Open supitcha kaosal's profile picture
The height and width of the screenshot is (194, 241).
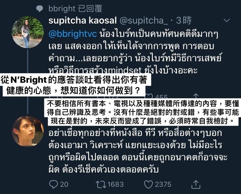pyautogui.click(x=28, y=32)
